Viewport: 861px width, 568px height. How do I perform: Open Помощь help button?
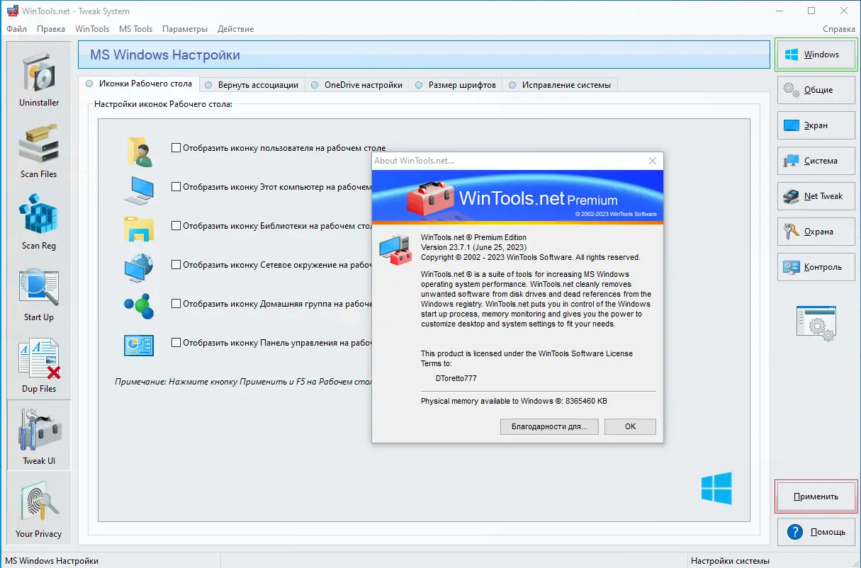tap(816, 531)
